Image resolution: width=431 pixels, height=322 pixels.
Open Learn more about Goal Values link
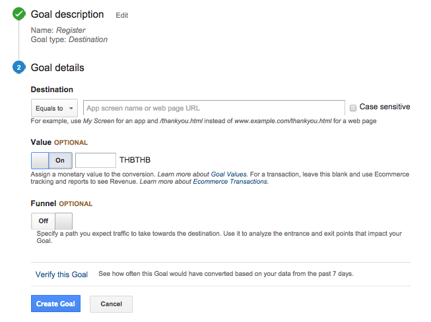[x=197, y=174]
